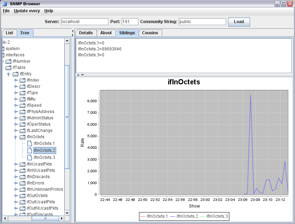295x224 pixels.
Task: Click the ifInUnknownProtos folder icon
Action: point(22,189)
